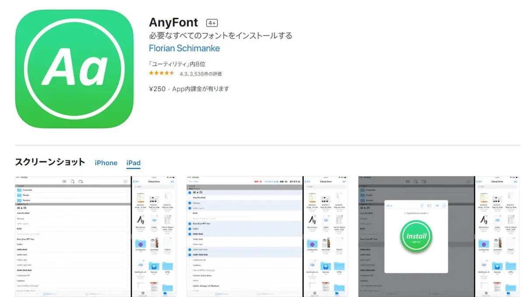The width and height of the screenshot is (525, 297).
Task: Open the screenshot showing the green Install button
Action: pos(439,237)
